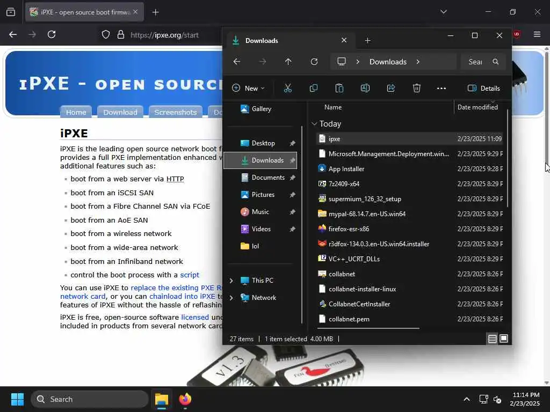Click the Firefox tracking protection shield icon
Viewport: 550px width, 412px height.
click(106, 35)
